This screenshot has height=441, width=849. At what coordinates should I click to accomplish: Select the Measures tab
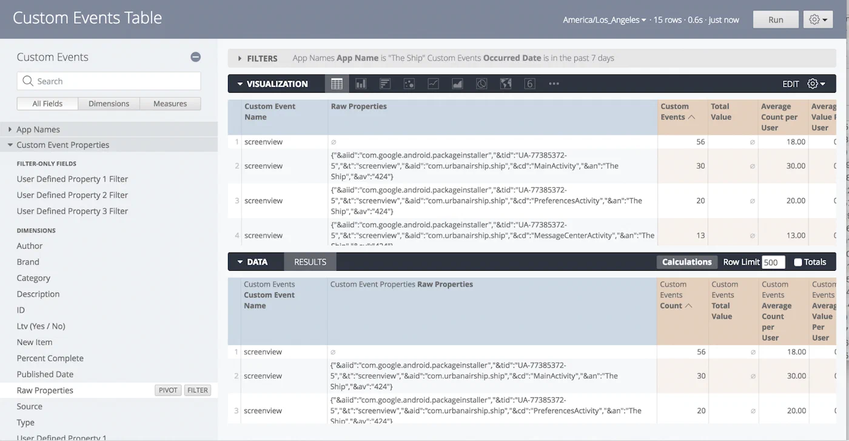pos(170,103)
